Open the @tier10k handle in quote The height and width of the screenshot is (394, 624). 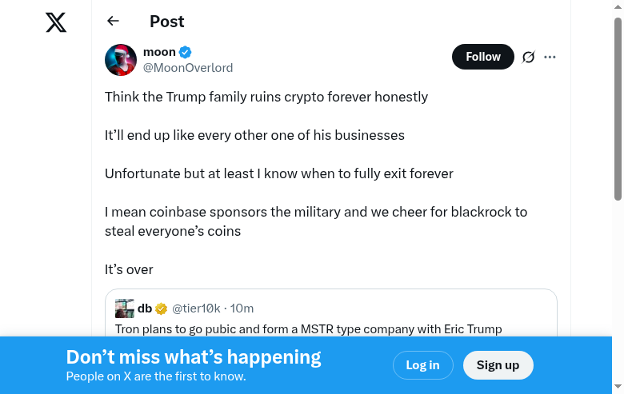point(195,308)
